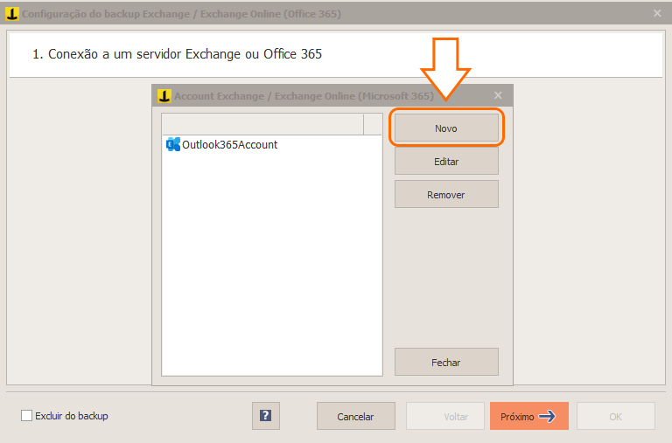The height and width of the screenshot is (443, 672).
Task: Click the Iperius icon in the Account dialog title
Action: point(164,96)
